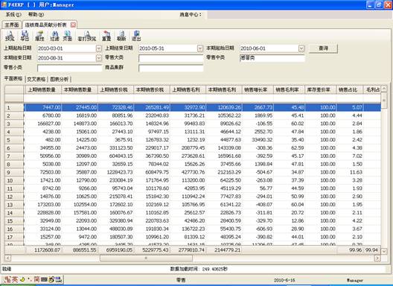Image resolution: width=393 pixels, height=286 pixels.
Task: Click the vertical scrollbar up arrow
Action: [384, 89]
